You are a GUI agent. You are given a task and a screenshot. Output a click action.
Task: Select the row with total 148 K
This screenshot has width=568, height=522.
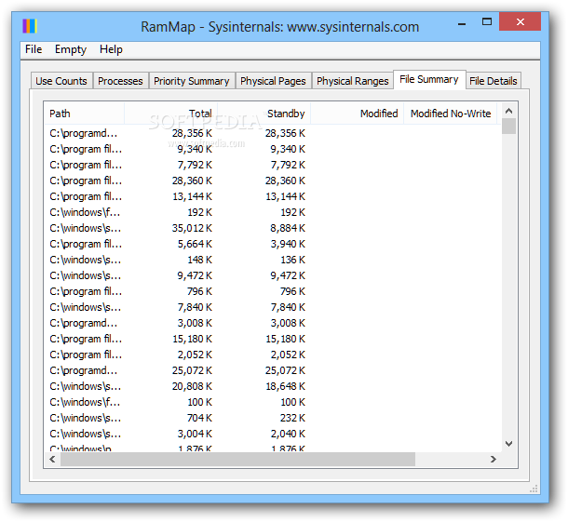[x=273, y=260]
